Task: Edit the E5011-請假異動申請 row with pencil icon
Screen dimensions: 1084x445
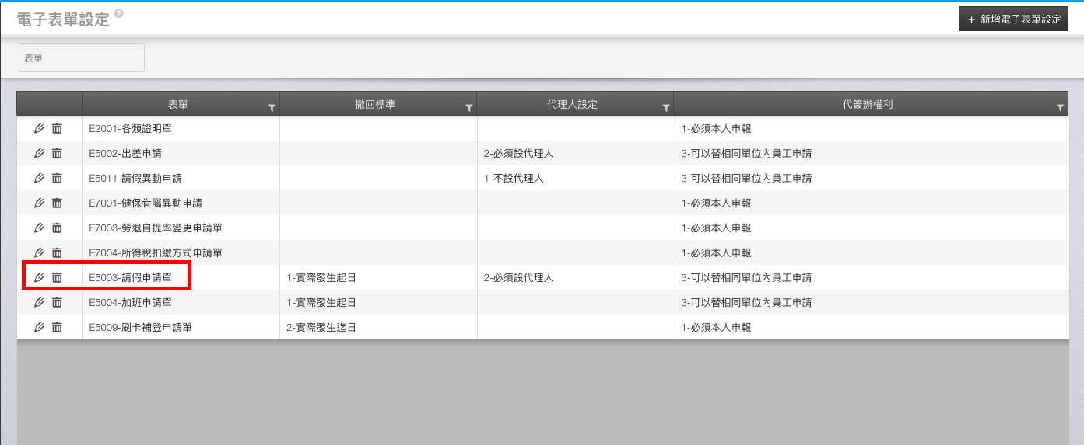Action: (x=40, y=178)
